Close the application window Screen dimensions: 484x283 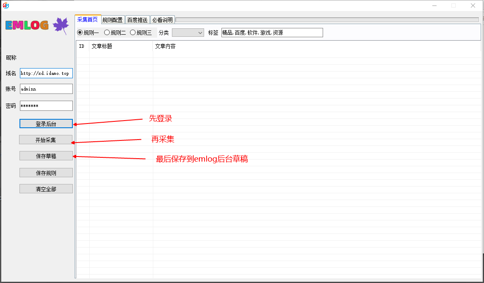tap(473, 5)
